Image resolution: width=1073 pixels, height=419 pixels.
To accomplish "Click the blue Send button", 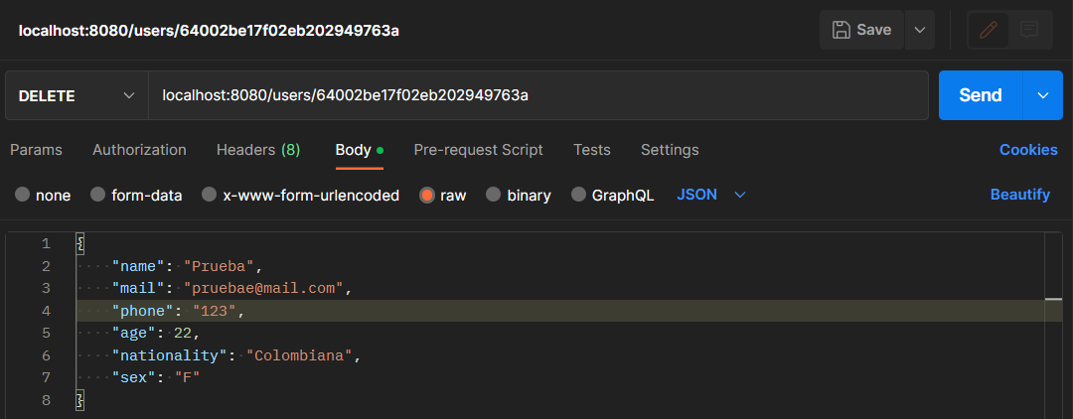I will (981, 95).
